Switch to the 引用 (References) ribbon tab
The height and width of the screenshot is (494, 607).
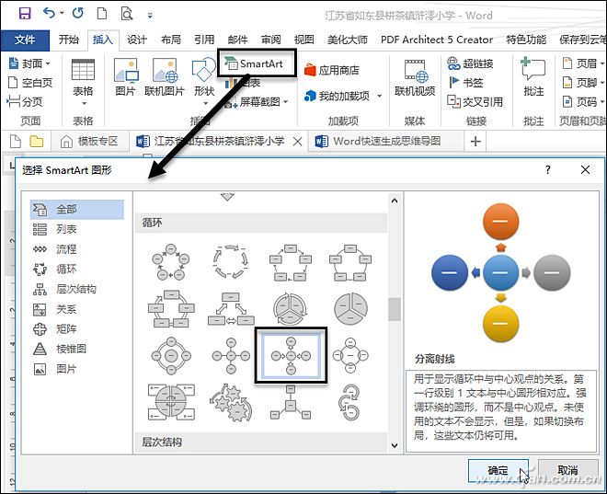[204, 40]
